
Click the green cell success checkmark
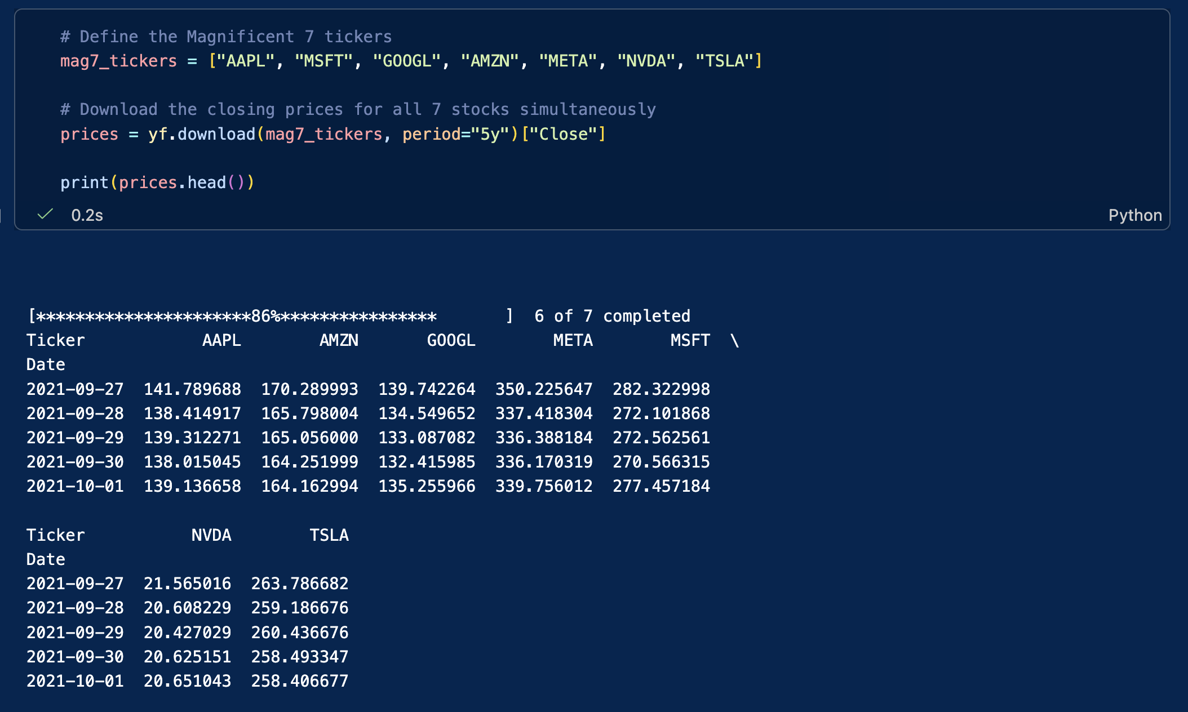click(x=45, y=215)
